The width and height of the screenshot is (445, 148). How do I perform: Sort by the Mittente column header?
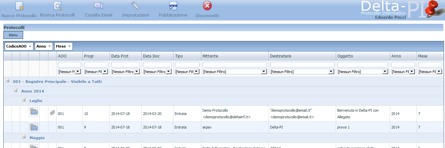[x=235, y=56]
